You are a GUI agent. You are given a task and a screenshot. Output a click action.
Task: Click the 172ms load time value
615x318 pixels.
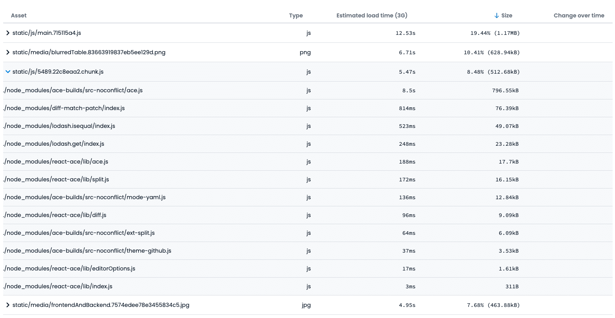(407, 179)
